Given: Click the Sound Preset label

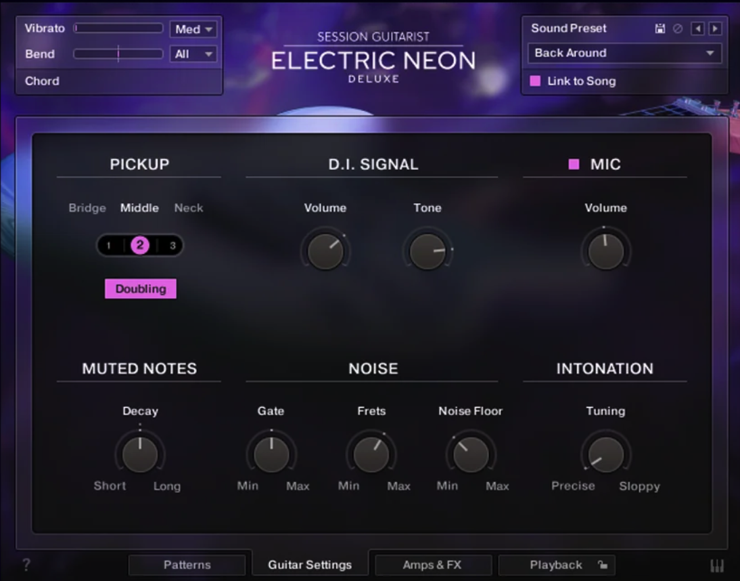Looking at the screenshot, I should click(569, 28).
